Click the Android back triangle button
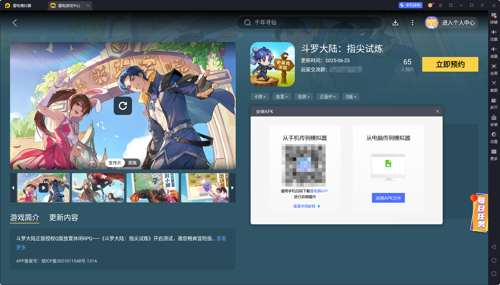The height and width of the screenshot is (285, 500). [x=494, y=247]
